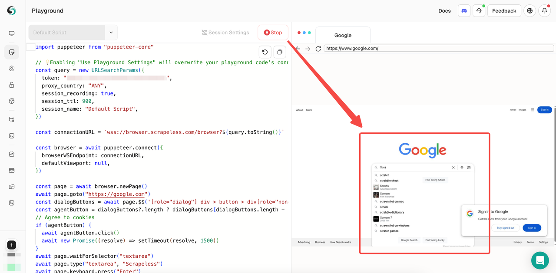This screenshot has height=273, width=556.
Task: Click the https://google.com link in code
Action: [117, 194]
